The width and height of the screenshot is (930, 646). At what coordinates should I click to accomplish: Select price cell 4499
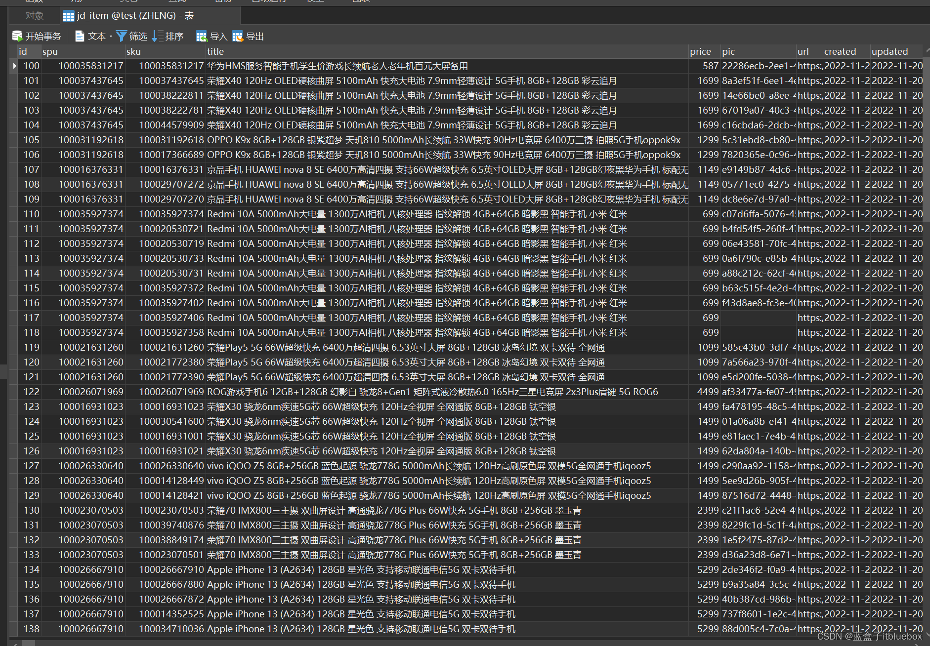705,392
